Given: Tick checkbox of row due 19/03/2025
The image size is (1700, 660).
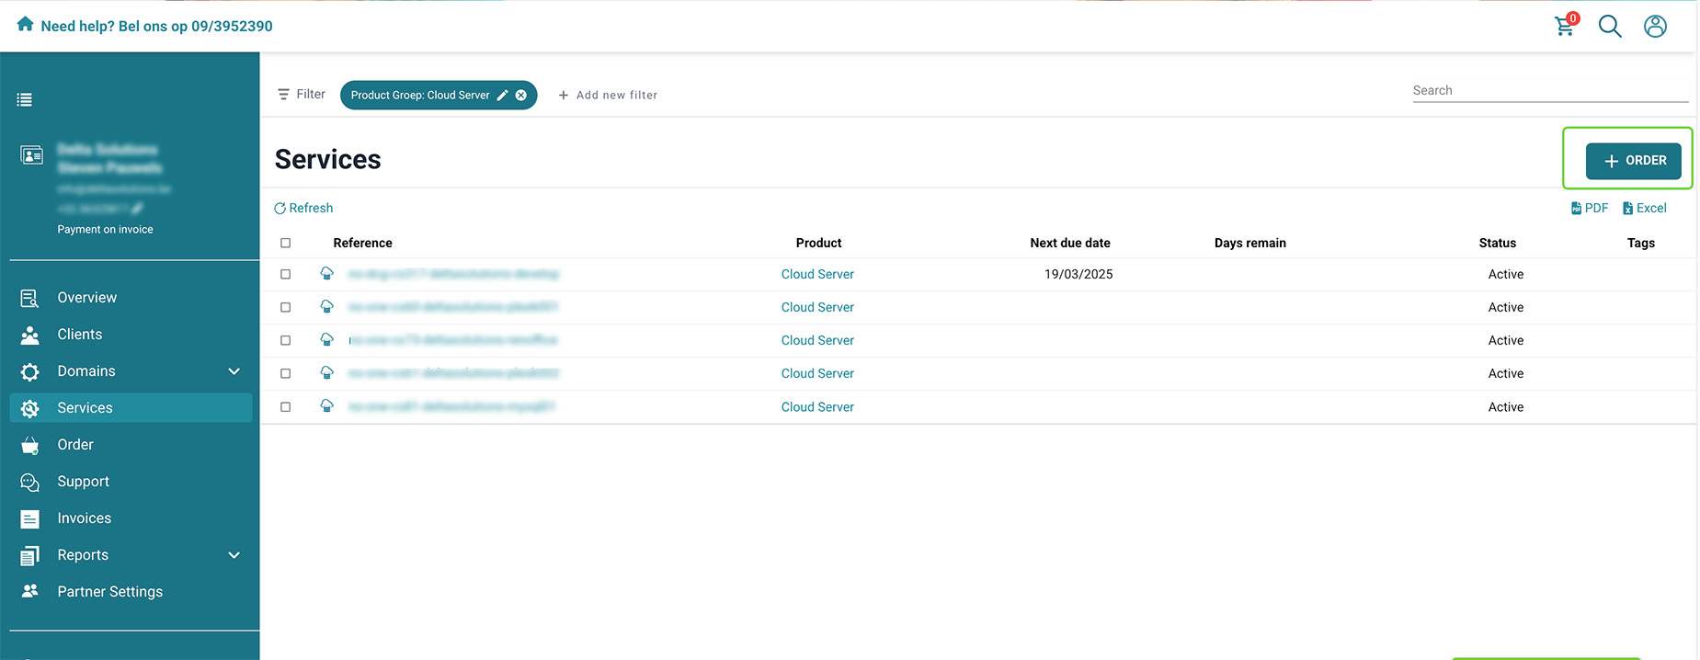Looking at the screenshot, I should coord(285,274).
